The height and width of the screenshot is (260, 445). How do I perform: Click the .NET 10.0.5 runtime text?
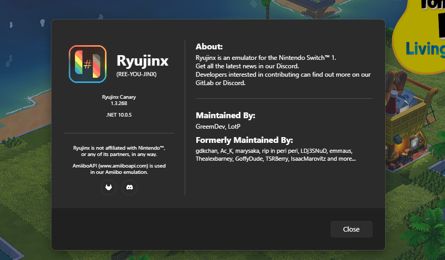[119, 115]
